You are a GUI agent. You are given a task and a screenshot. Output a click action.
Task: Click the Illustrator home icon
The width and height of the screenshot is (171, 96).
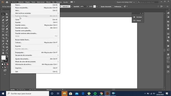click(7, 2)
